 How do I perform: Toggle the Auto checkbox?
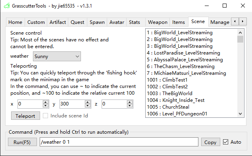pyautogui.click(x=225, y=142)
